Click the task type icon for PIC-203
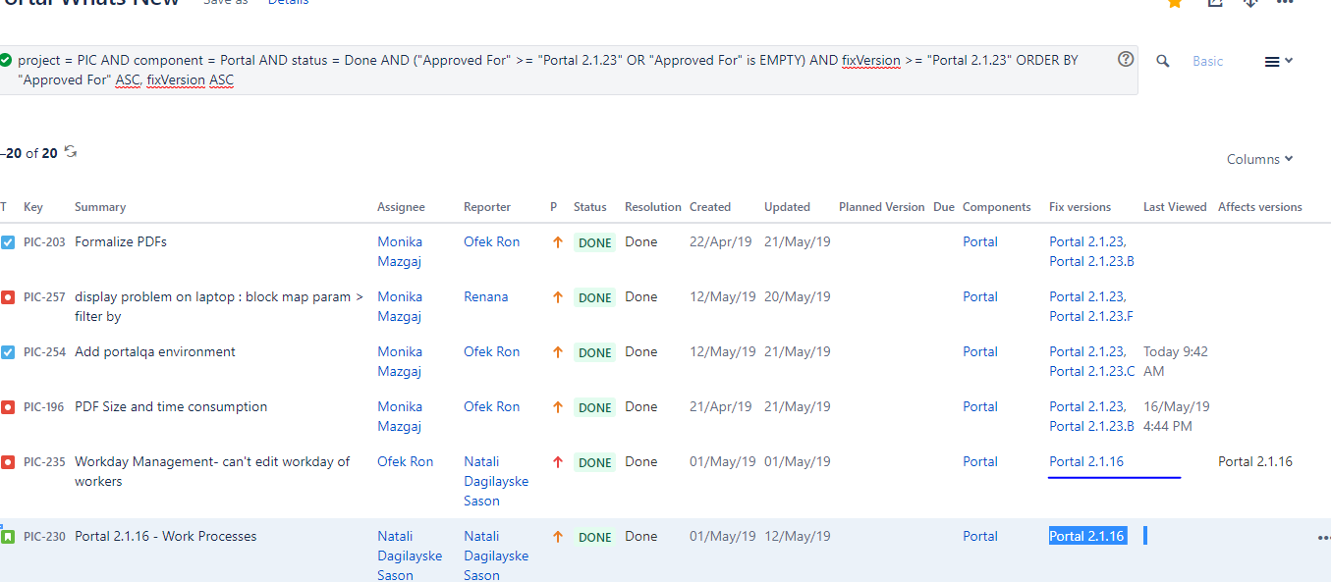This screenshot has height=582, width=1331. (8, 242)
